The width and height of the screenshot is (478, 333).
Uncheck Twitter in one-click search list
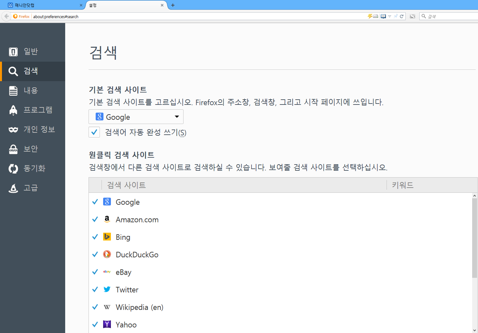click(95, 290)
